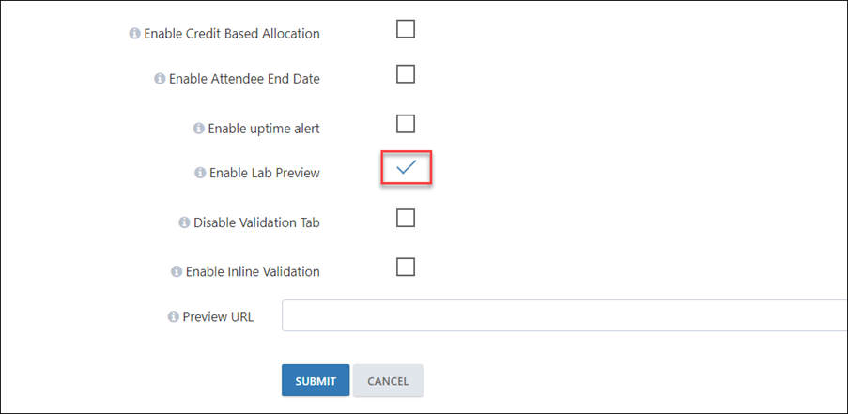Check the Enable Inline Validation box

406,267
